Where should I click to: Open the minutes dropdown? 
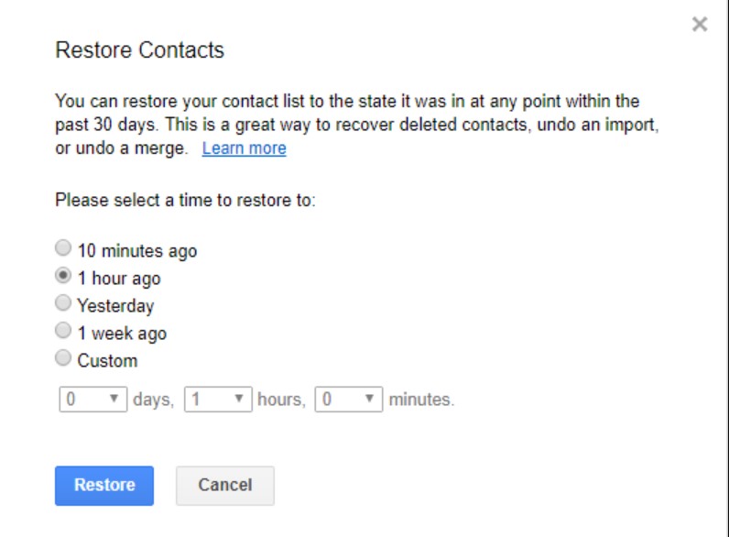pyautogui.click(x=348, y=400)
